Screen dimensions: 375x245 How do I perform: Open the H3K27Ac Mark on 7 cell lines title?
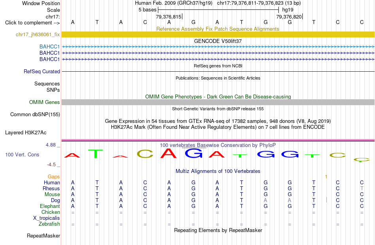(218, 127)
